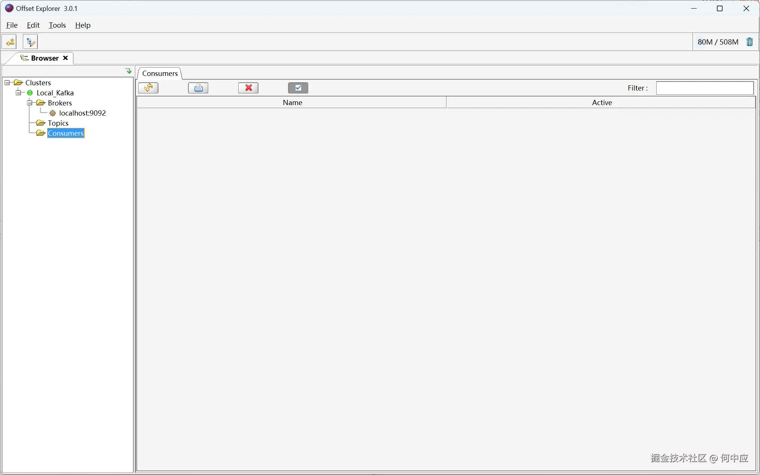Screen dimensions: 760x475
Task: Click the Active column header
Action: (602, 102)
